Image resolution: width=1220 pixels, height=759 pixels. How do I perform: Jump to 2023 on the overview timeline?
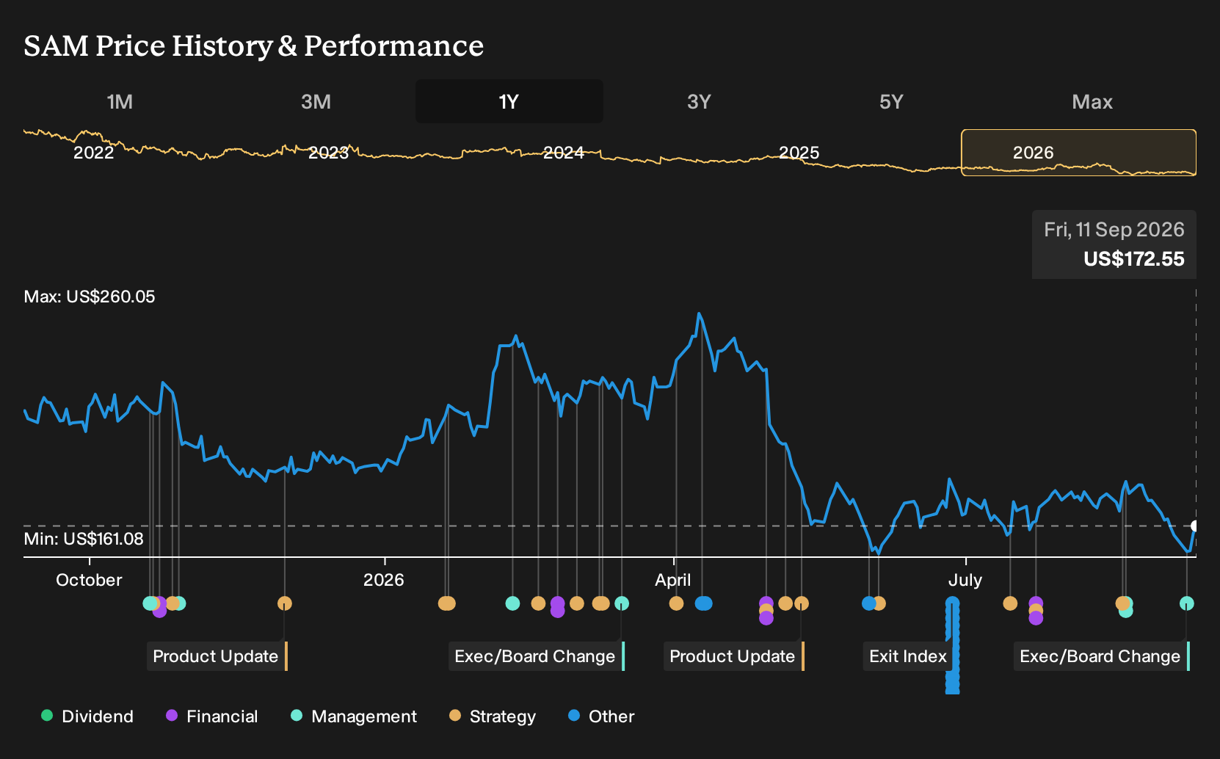pyautogui.click(x=328, y=153)
